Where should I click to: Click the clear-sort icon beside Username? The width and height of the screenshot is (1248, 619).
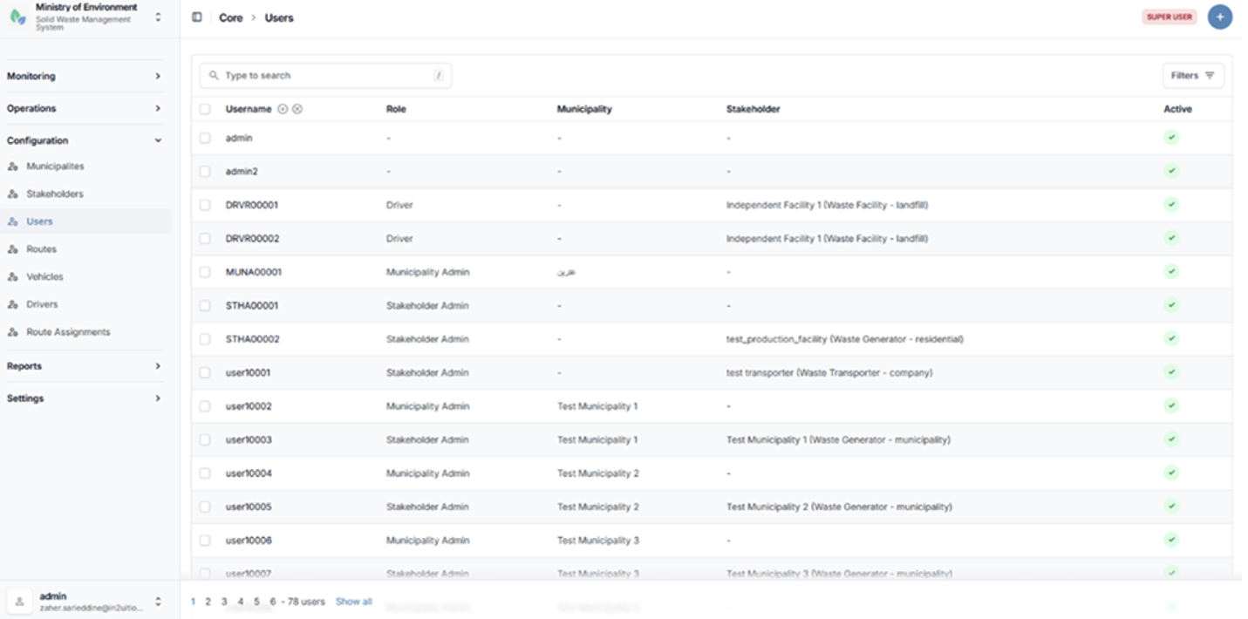click(x=297, y=109)
